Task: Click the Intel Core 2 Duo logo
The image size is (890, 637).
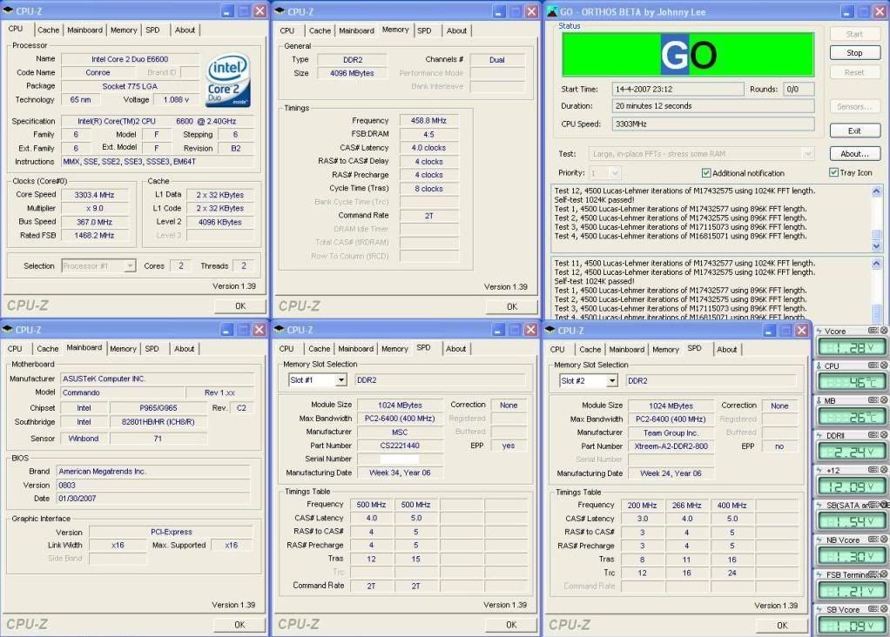Action: [x=228, y=80]
